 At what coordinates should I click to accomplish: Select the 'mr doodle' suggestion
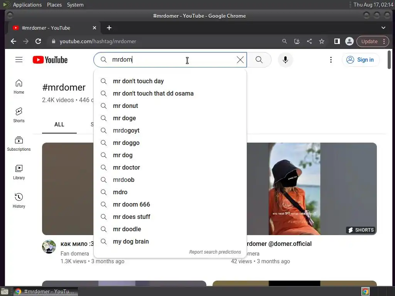(170, 229)
